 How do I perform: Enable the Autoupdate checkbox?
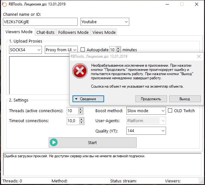83,50
